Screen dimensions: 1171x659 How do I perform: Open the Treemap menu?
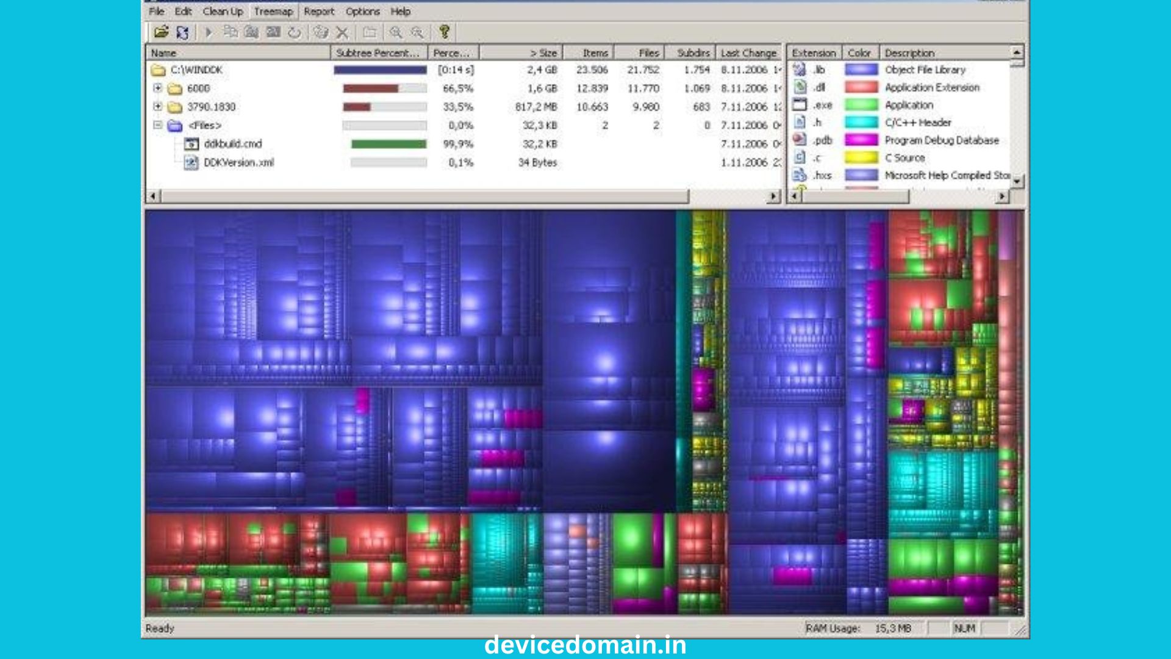coord(273,11)
